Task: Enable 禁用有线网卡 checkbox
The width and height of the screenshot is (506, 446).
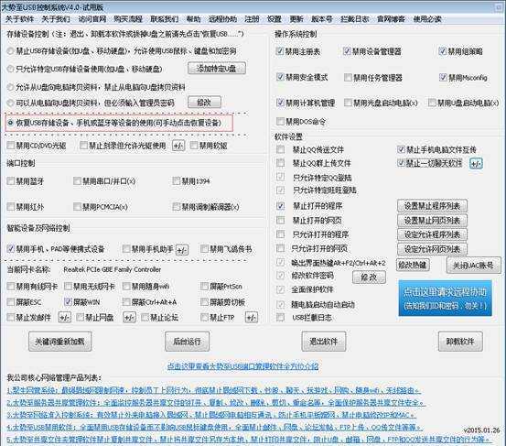Action: (x=11, y=286)
